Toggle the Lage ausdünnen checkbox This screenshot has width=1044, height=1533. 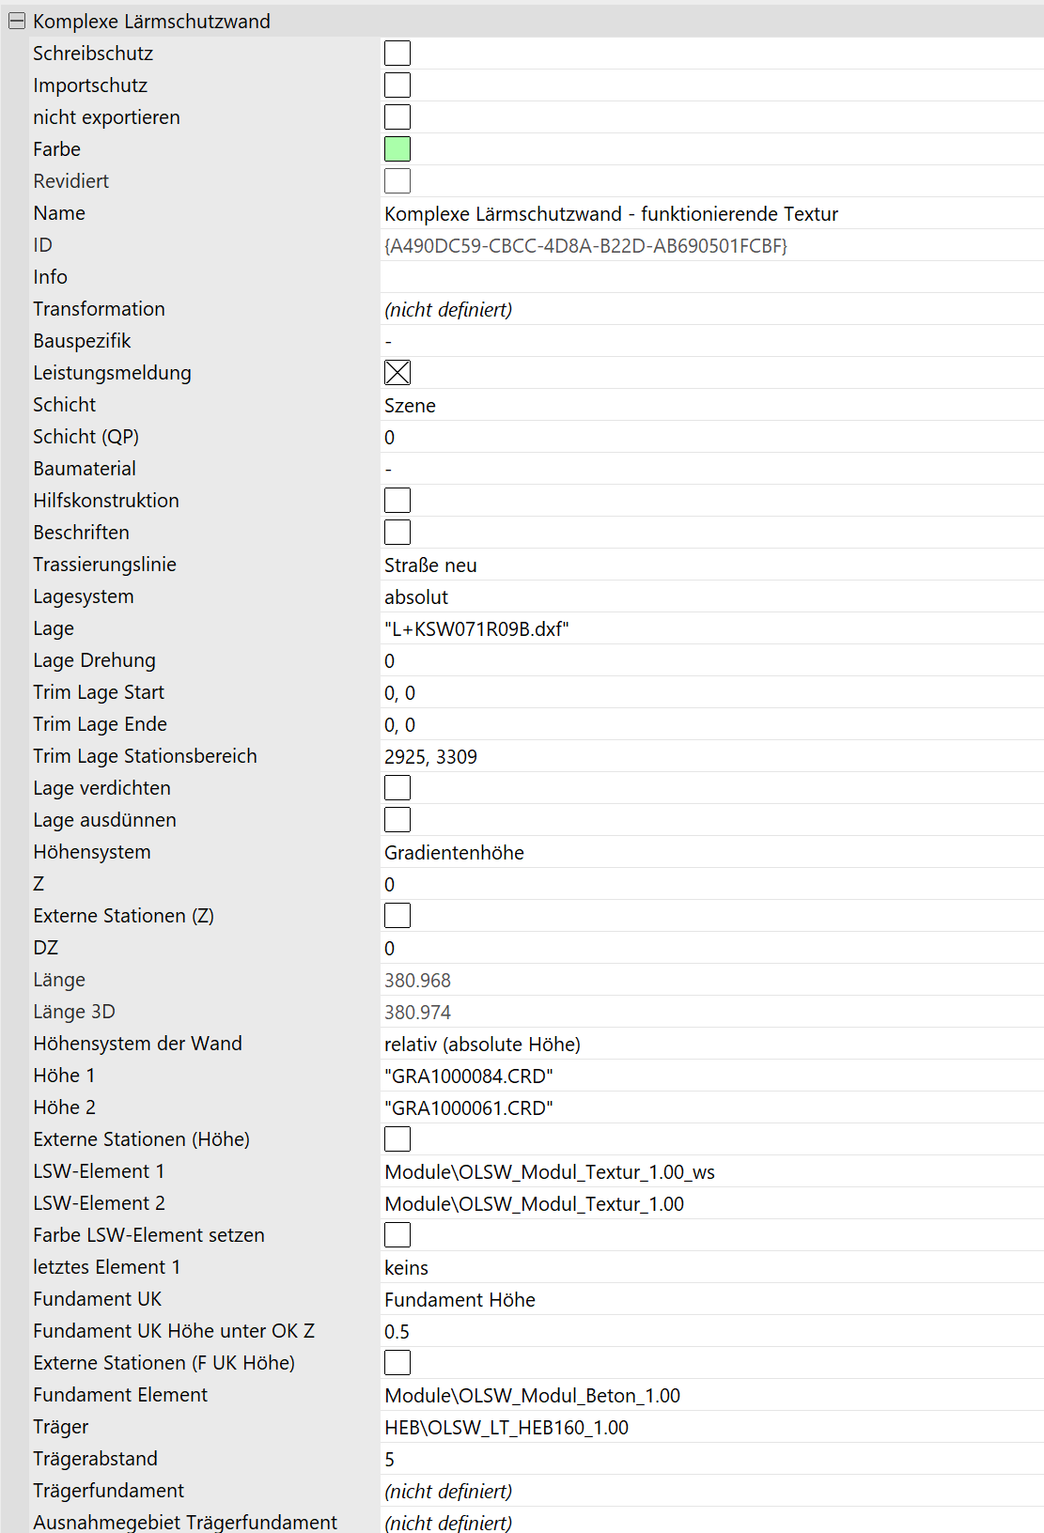click(x=397, y=820)
